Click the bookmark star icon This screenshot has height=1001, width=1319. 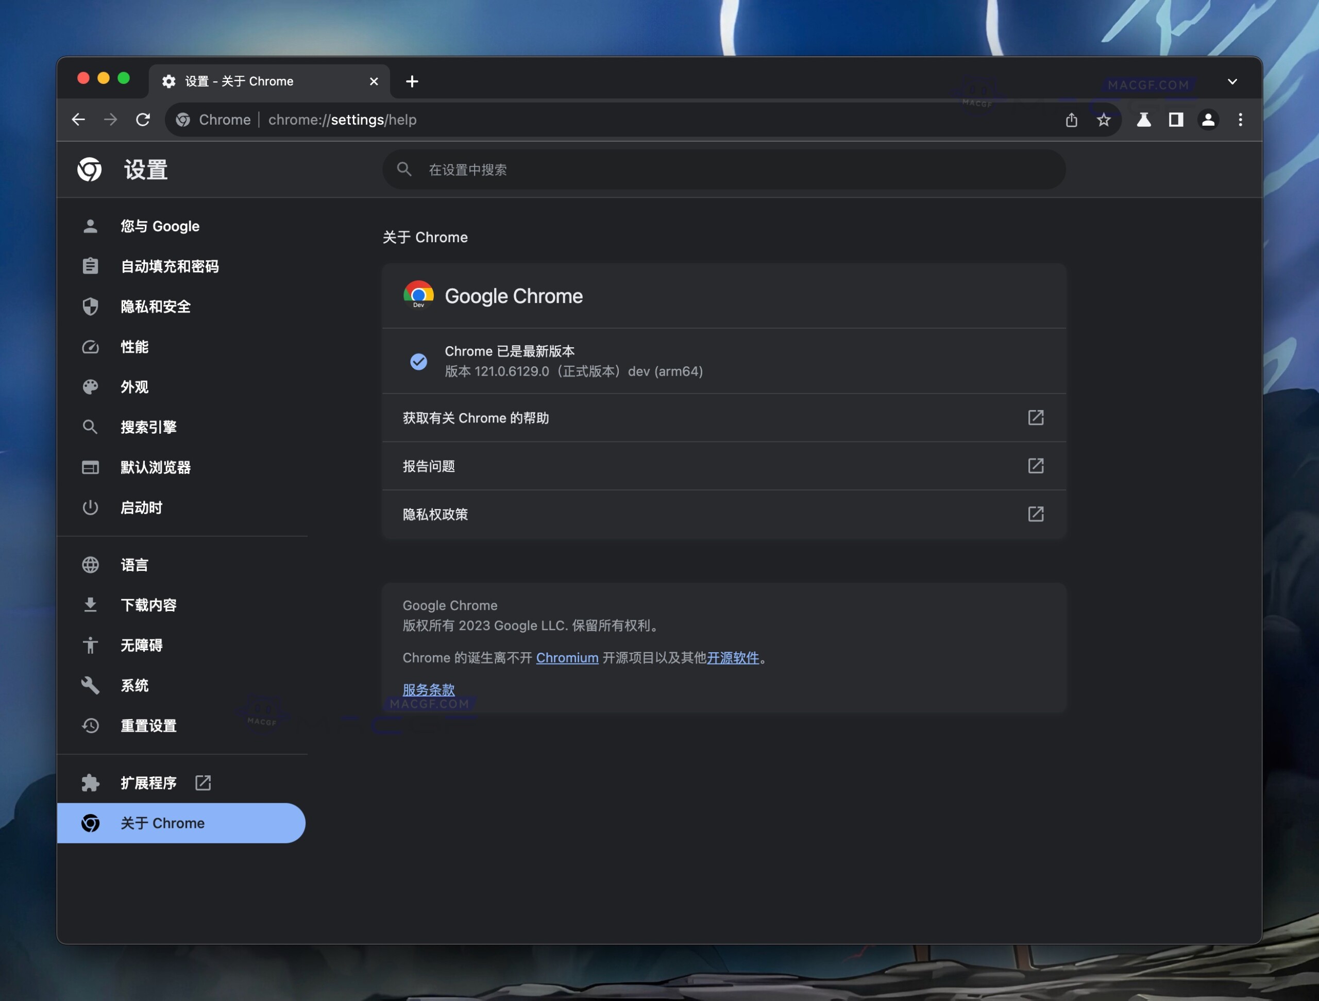pos(1104,120)
